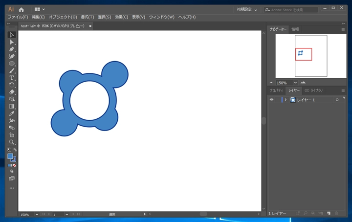This screenshot has width=352, height=222.
Task: Set the paint to None
Action: tap(15, 166)
